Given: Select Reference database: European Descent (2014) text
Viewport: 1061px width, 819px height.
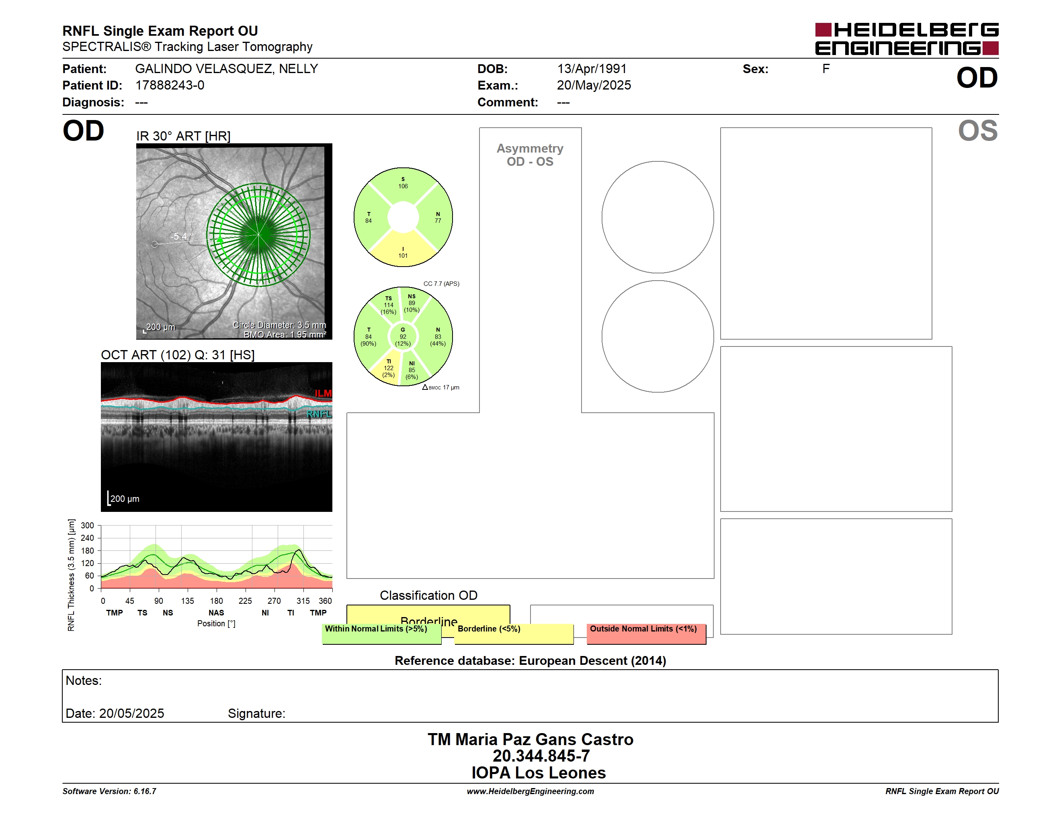Looking at the screenshot, I should [x=530, y=661].
